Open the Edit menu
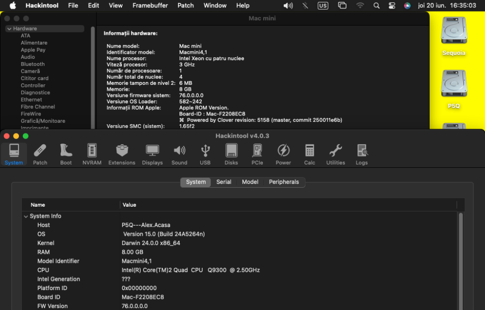The image size is (485, 310). pyautogui.click(x=94, y=5)
